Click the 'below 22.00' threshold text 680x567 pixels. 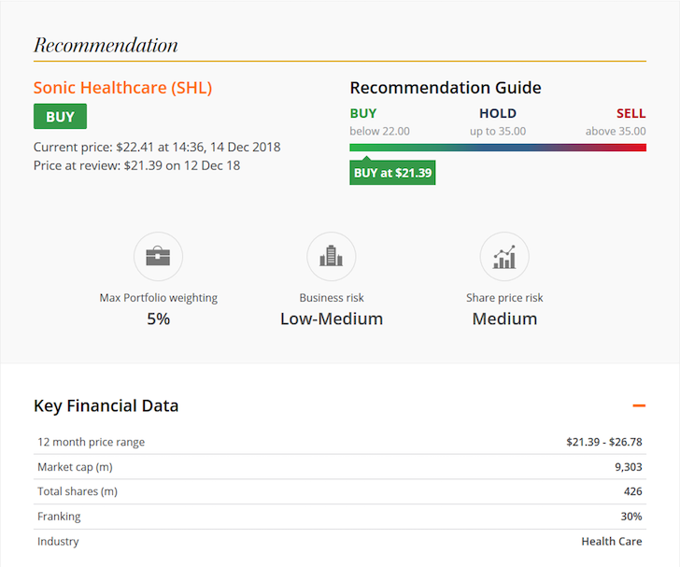pos(379,131)
